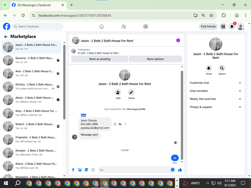Click Find friends button
The image size is (251, 188).
click(208, 27)
